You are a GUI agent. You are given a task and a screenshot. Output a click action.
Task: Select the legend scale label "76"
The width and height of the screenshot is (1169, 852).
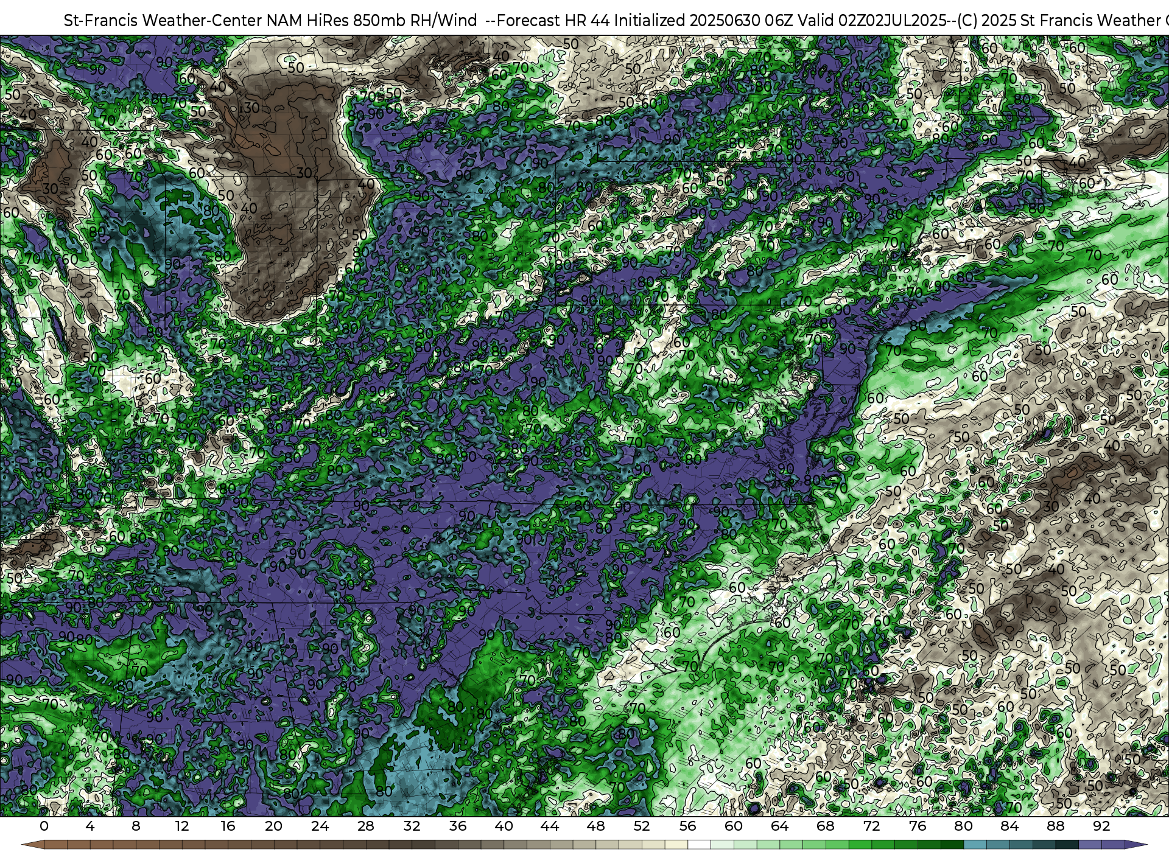click(918, 826)
